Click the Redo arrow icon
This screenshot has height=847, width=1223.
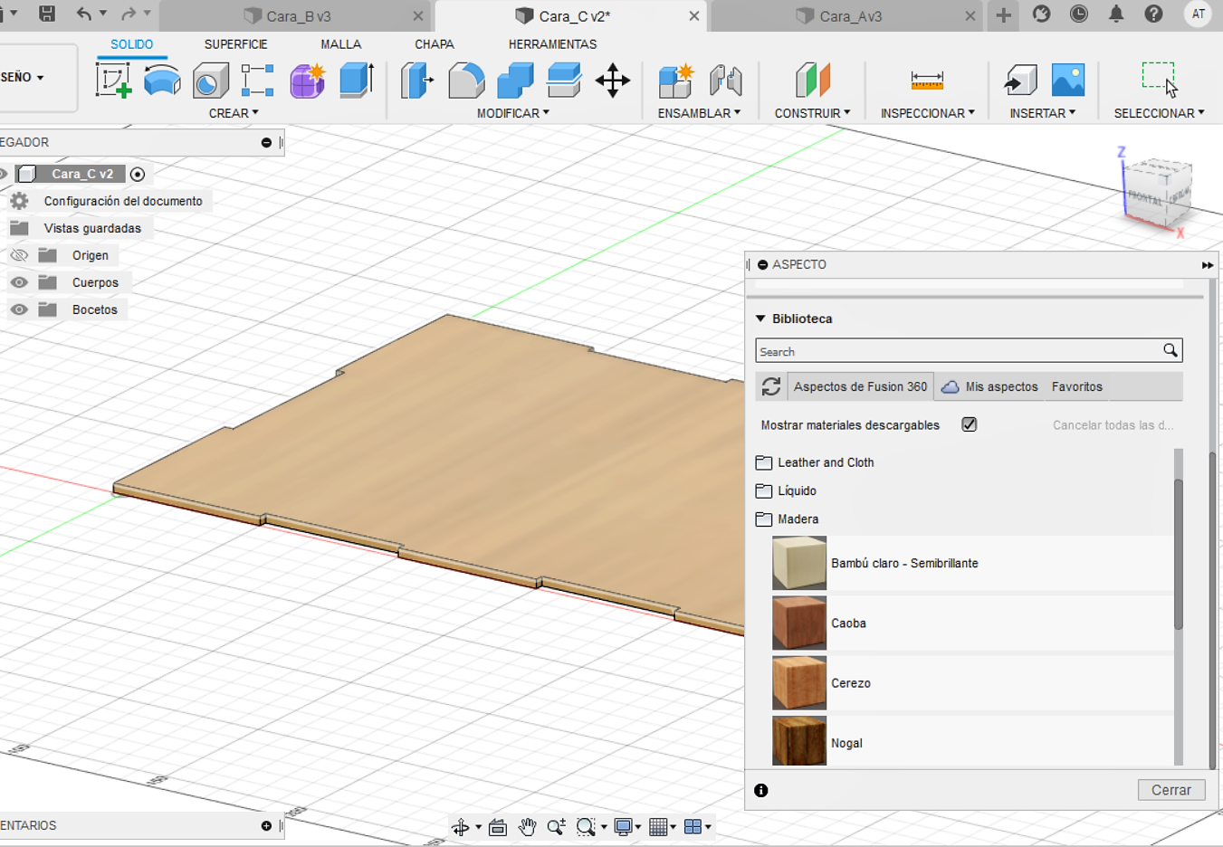point(129,14)
